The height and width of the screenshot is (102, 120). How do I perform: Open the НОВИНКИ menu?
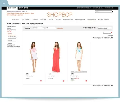[16, 20]
